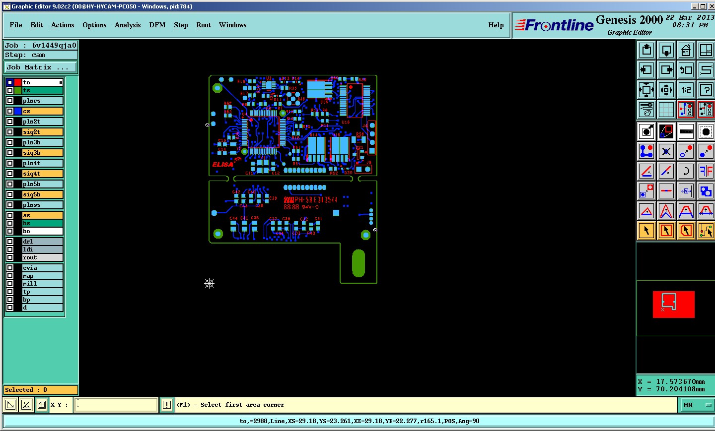The width and height of the screenshot is (715, 431).
Task: Toggle the 'bo' layer checkbox
Action: pyautogui.click(x=10, y=231)
